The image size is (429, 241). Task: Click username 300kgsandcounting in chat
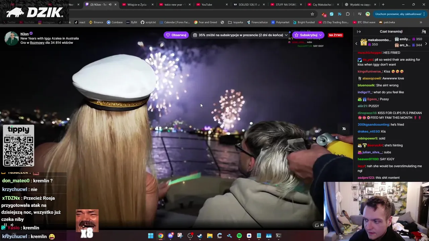click(373, 125)
